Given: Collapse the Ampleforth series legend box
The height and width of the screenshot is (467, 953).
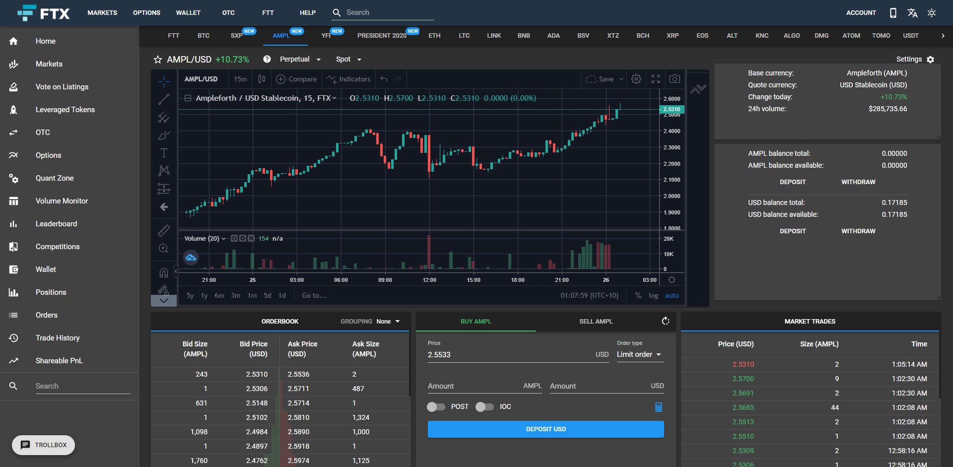Looking at the screenshot, I should pyautogui.click(x=188, y=98).
